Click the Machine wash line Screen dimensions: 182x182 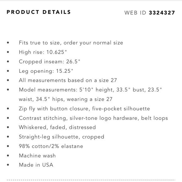click(37, 156)
